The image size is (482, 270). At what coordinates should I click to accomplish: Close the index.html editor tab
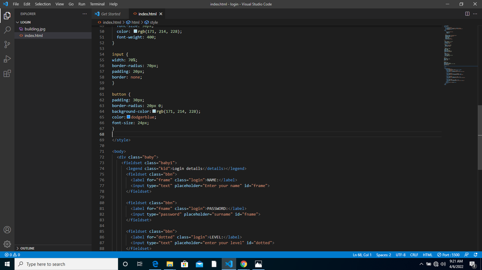[x=161, y=14]
